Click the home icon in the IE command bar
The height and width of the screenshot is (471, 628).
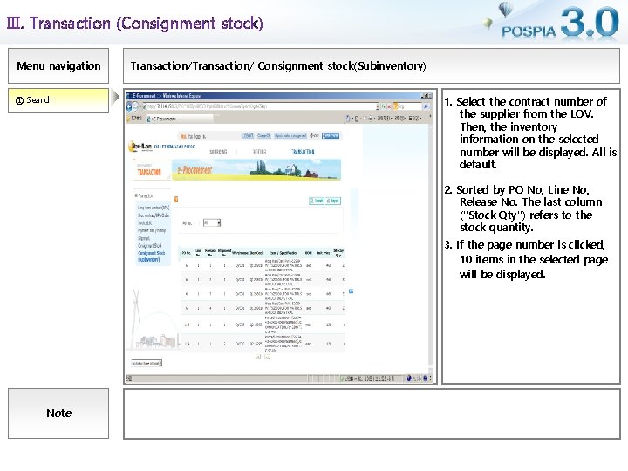[348, 119]
